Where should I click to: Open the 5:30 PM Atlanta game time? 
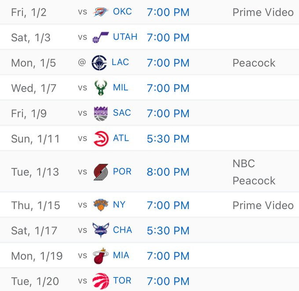tap(168, 139)
